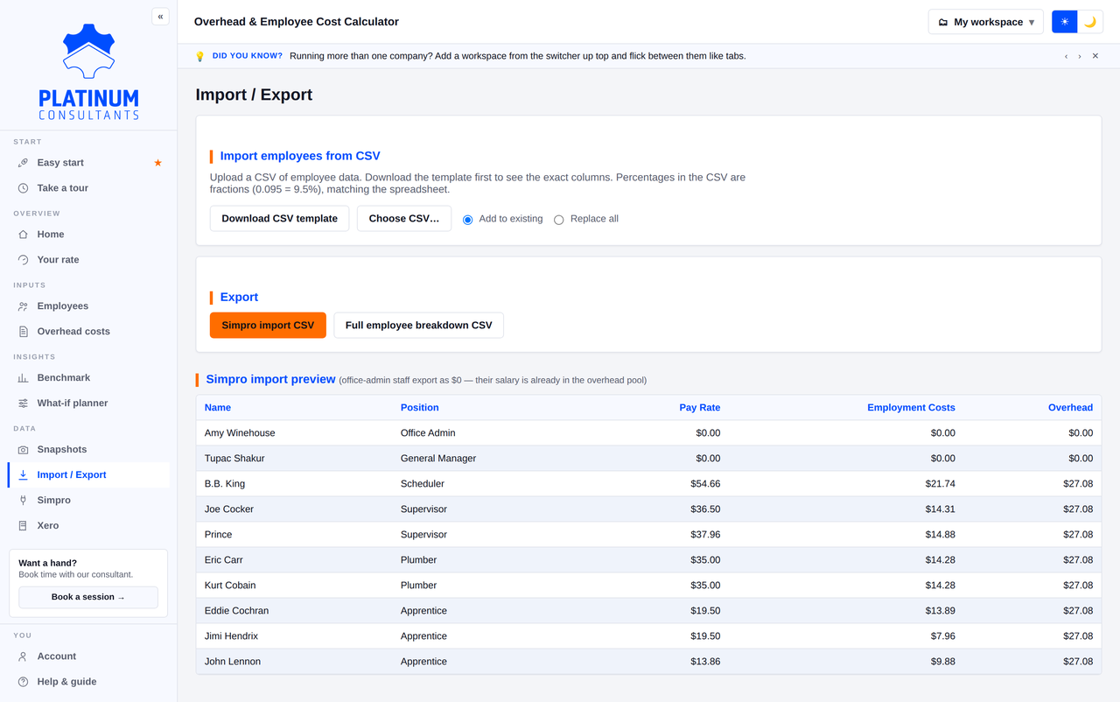Image resolution: width=1120 pixels, height=702 pixels.
Task: Click the Pay Rate column header
Action: click(700, 408)
